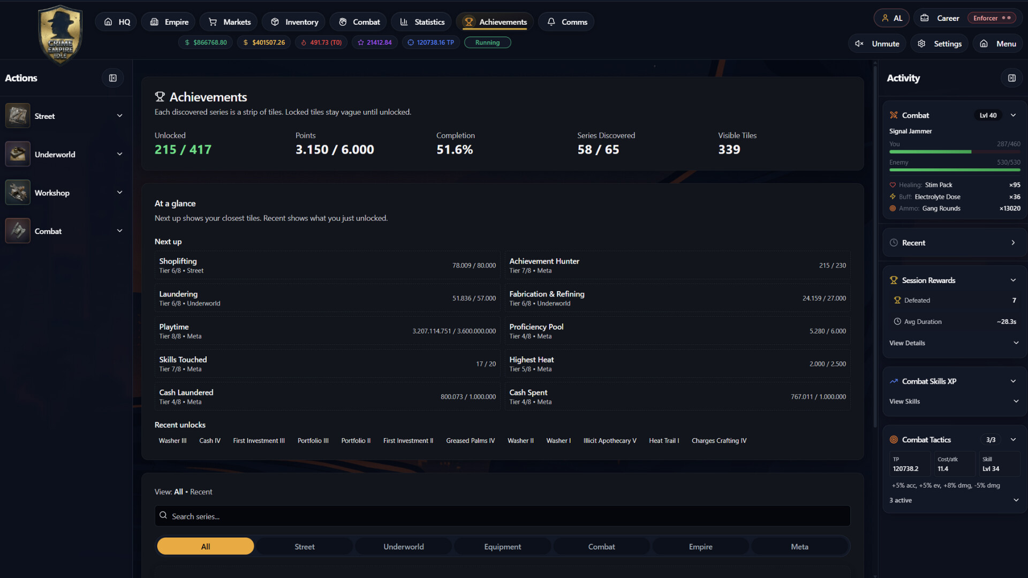The height and width of the screenshot is (578, 1028).
Task: Select the Equipment filter tab
Action: click(x=502, y=546)
